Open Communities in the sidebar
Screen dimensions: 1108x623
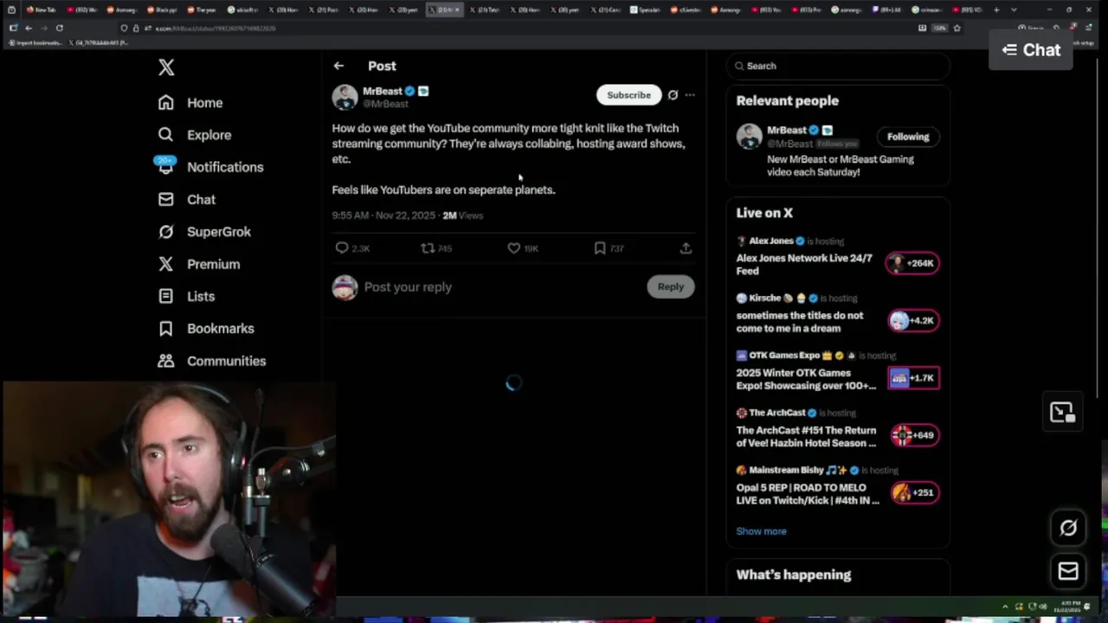point(212,361)
